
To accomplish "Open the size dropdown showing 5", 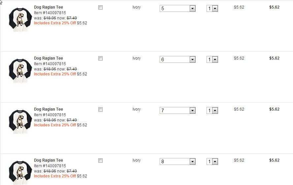I will click(178, 9).
